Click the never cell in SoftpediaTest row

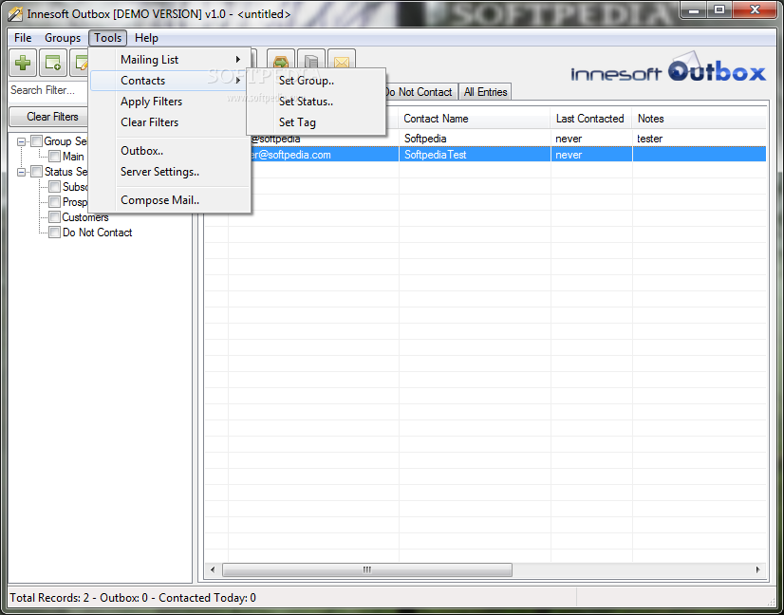pyautogui.click(x=591, y=155)
